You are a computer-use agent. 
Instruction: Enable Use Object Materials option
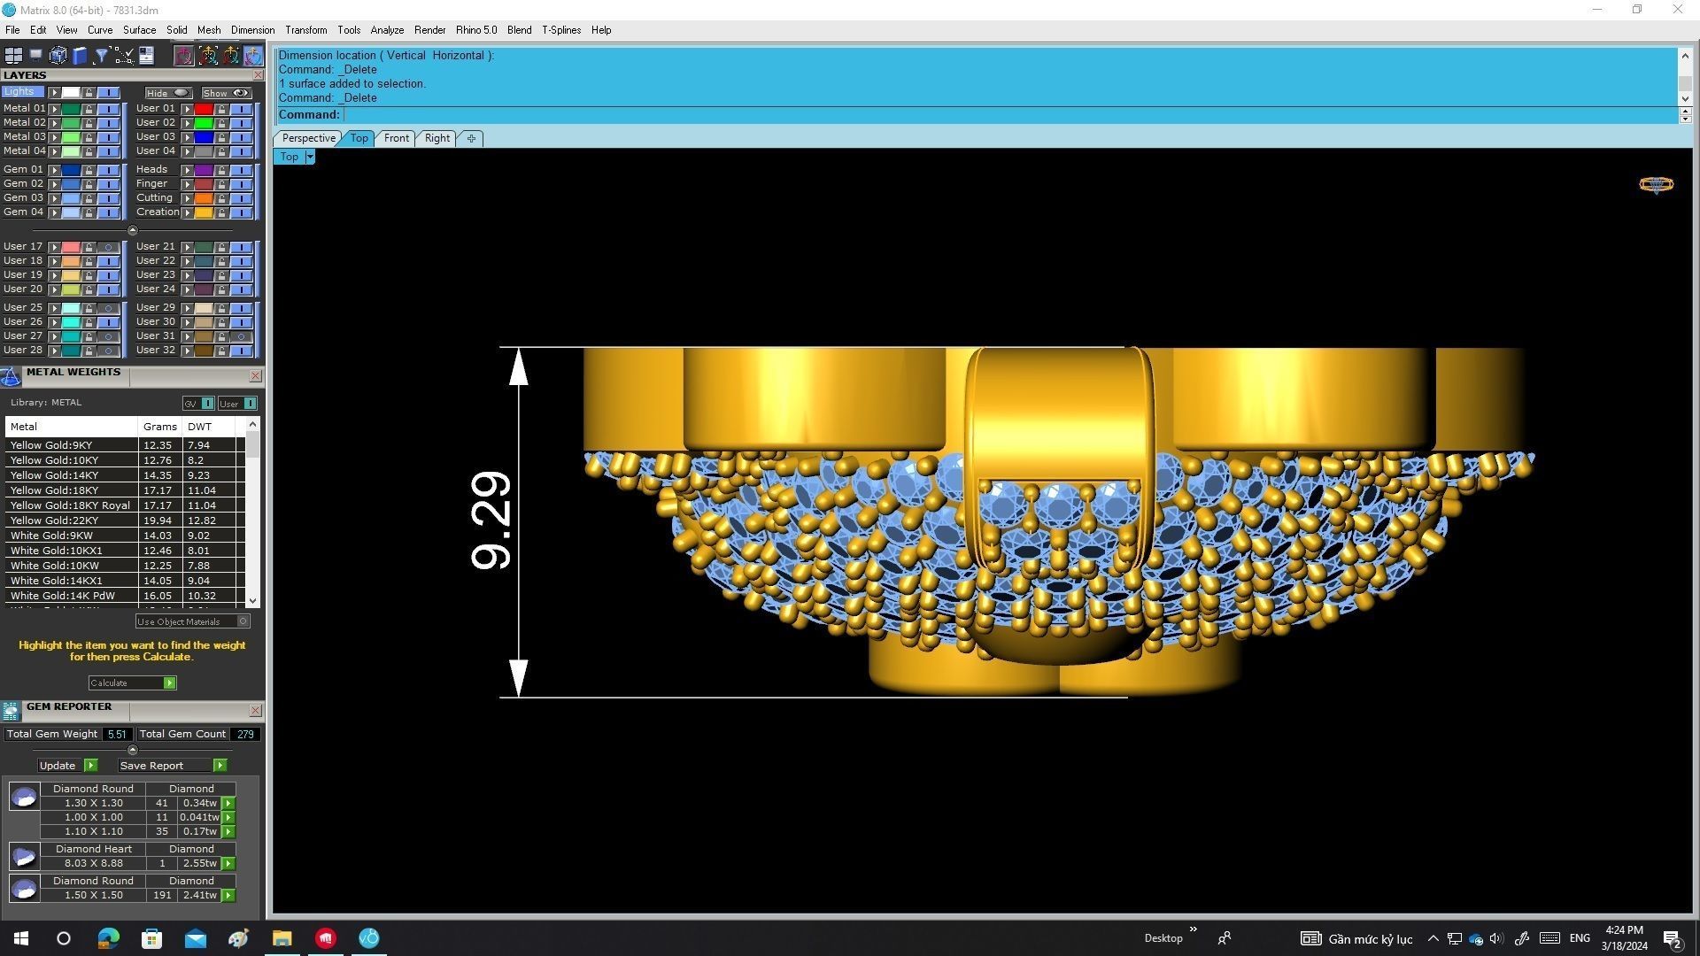pyautogui.click(x=243, y=621)
